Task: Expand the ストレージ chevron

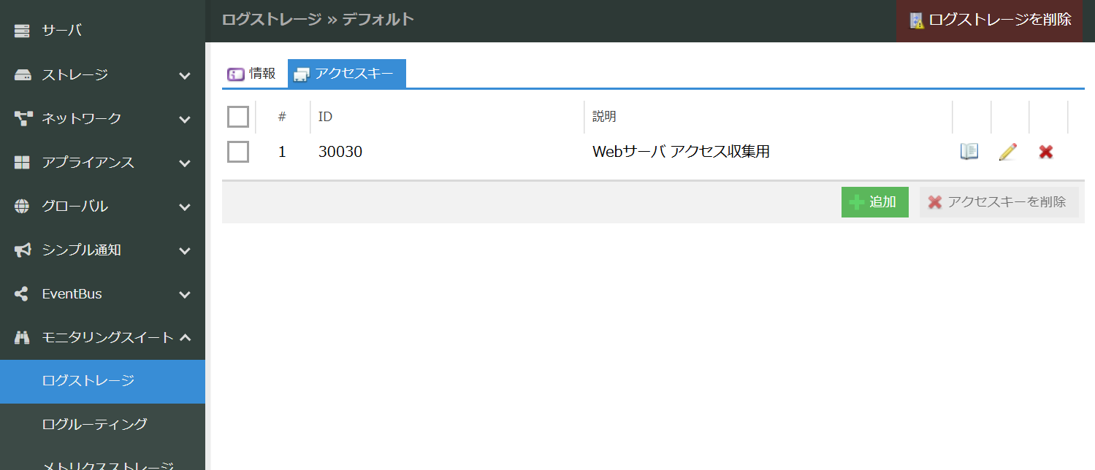Action: (185, 75)
